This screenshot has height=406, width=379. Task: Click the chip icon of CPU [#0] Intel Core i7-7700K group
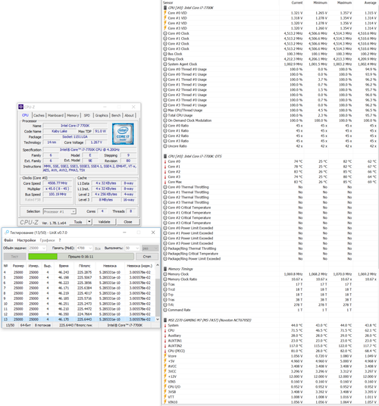pos(165,8)
